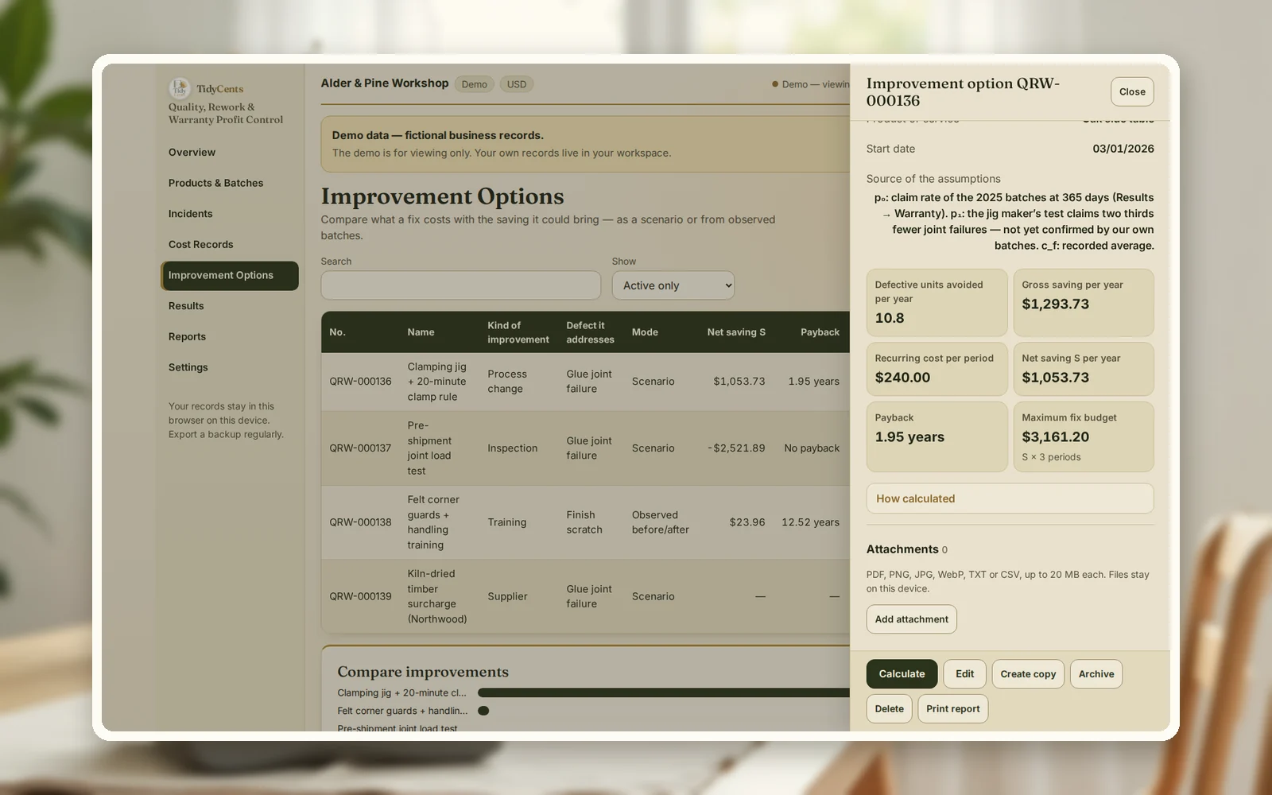Click the Mode column header
This screenshot has height=795, width=1272.
645,332
